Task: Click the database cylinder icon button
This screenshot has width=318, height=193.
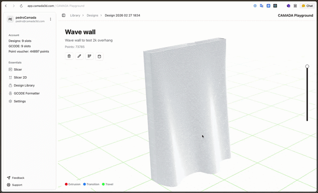Action: [x=99, y=56]
